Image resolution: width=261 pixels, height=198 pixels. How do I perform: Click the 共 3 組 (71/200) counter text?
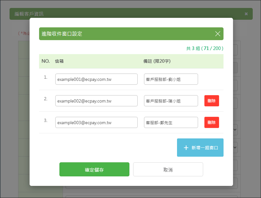[x=205, y=48]
